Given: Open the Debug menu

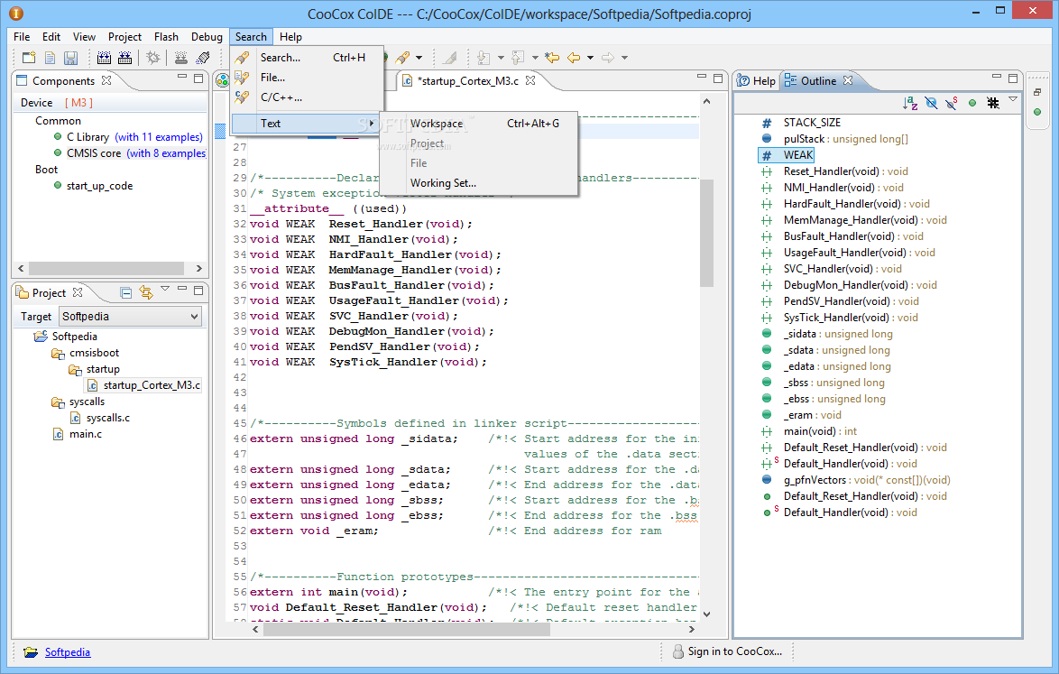Looking at the screenshot, I should click(x=207, y=36).
